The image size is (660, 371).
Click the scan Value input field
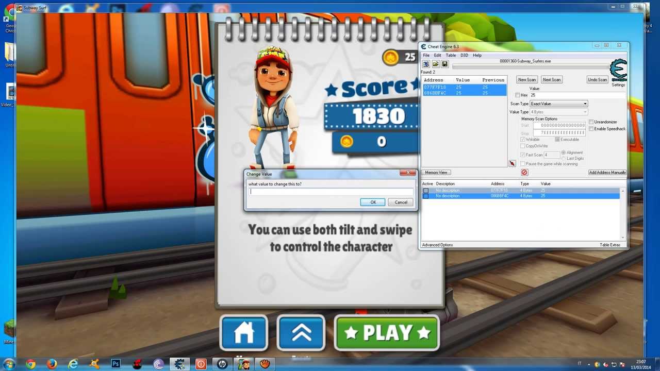[576, 95]
